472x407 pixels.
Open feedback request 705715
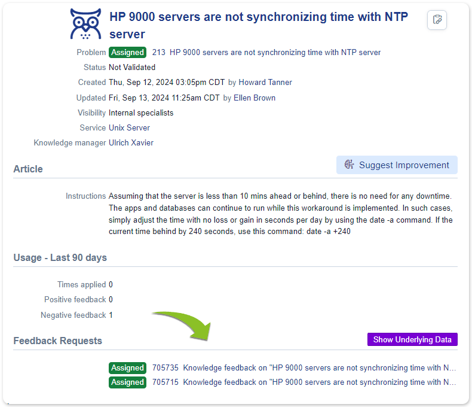tap(304, 382)
